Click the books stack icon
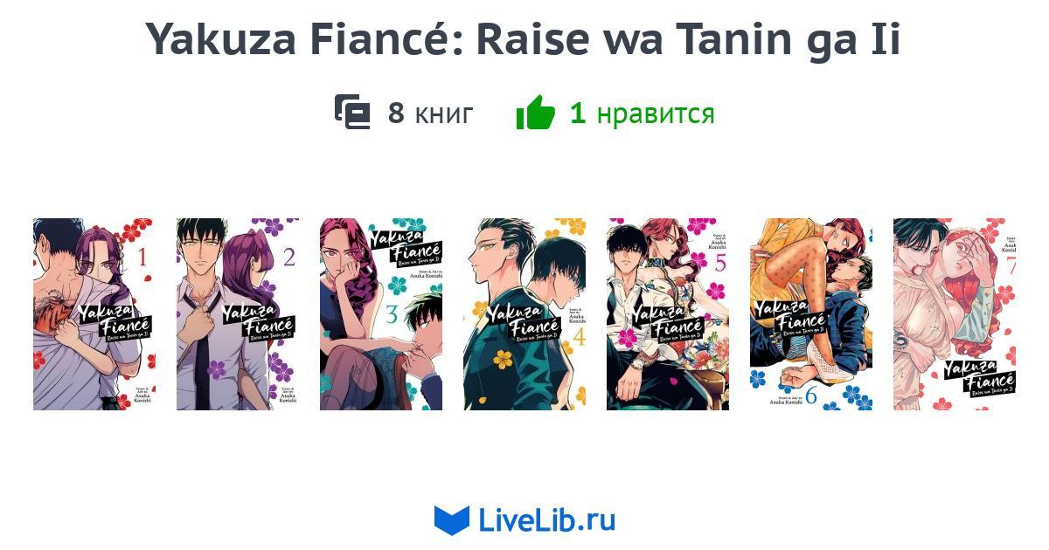The image size is (1049, 550). 353,113
